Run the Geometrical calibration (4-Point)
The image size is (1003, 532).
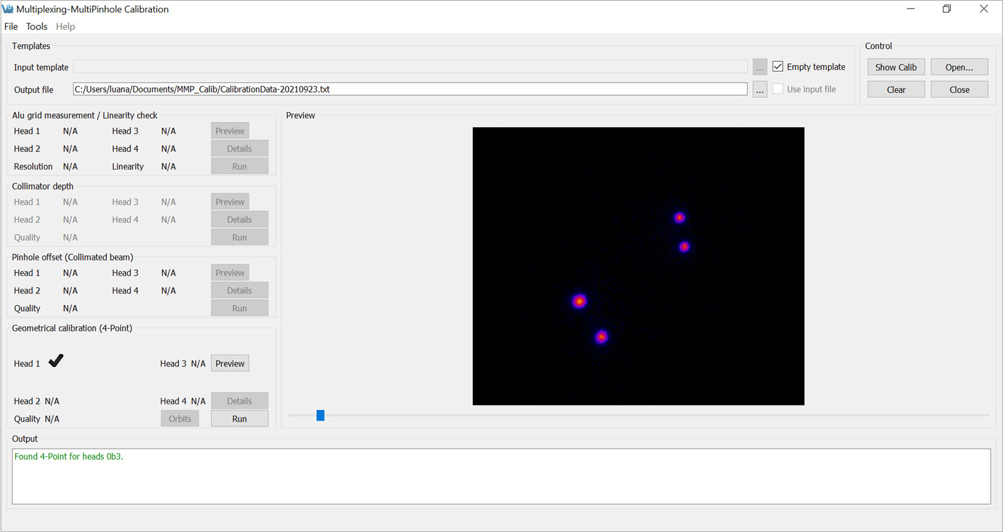(239, 419)
